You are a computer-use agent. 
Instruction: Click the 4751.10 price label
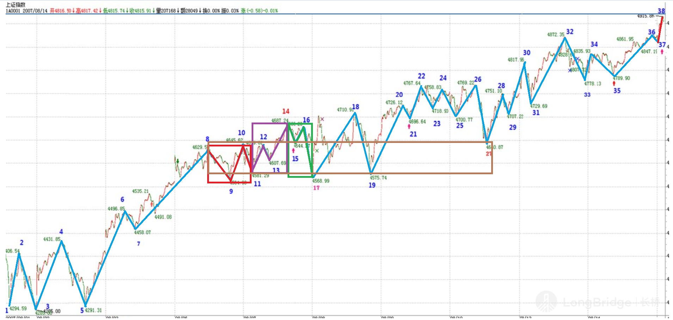[493, 91]
